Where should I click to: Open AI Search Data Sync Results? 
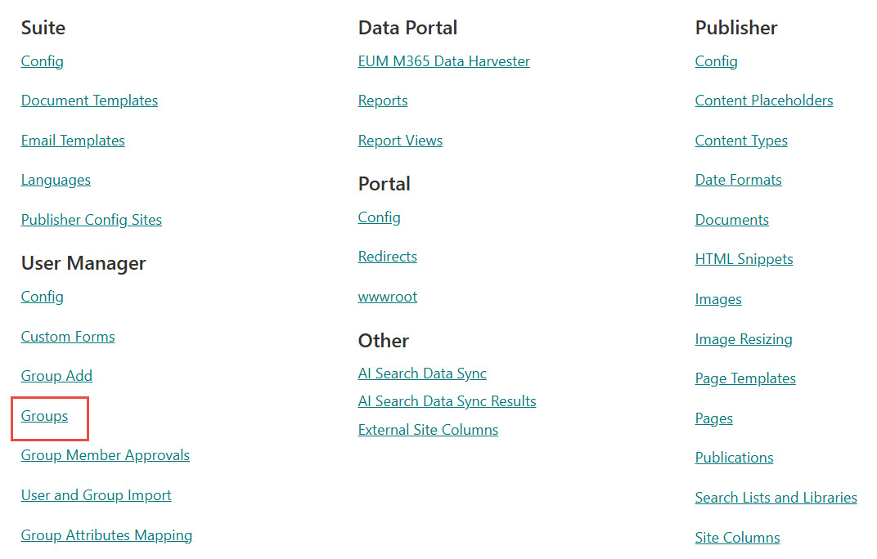447,401
